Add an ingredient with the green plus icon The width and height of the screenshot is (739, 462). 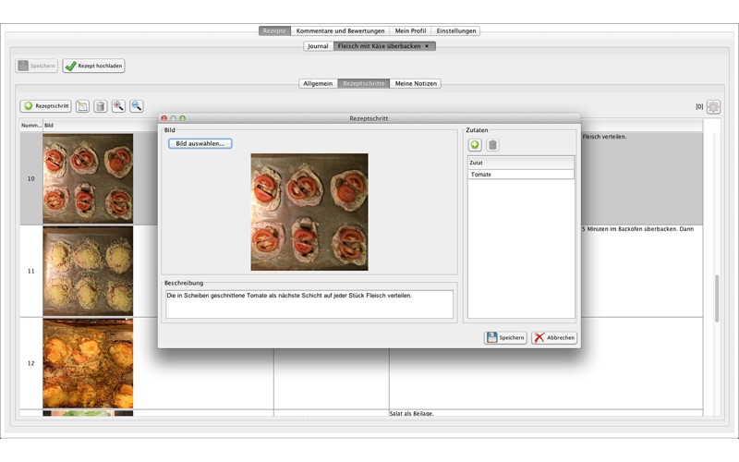pyautogui.click(x=475, y=145)
